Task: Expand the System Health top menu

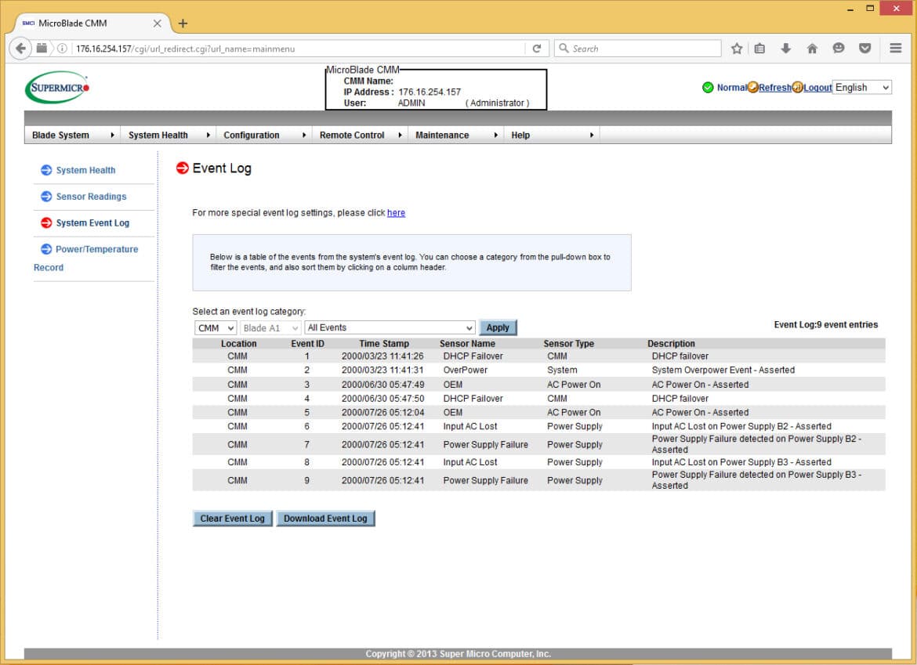Action: tap(169, 135)
